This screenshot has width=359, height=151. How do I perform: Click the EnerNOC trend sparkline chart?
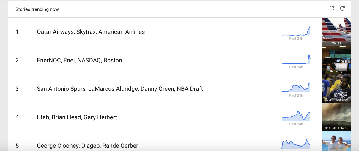click(x=296, y=59)
